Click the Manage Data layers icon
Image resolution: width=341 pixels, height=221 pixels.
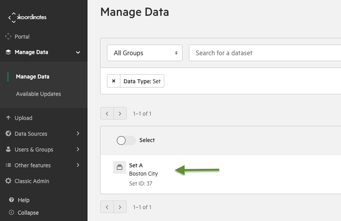coord(8,52)
